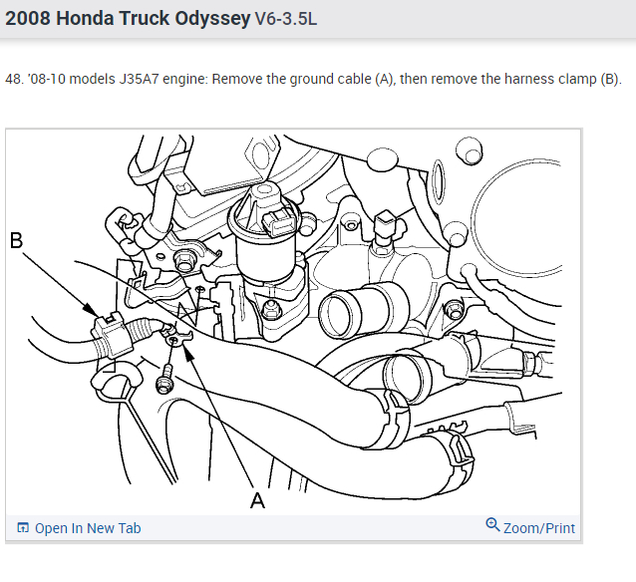Click the step 48 instruction text
This screenshot has width=636, height=582.
313,79
